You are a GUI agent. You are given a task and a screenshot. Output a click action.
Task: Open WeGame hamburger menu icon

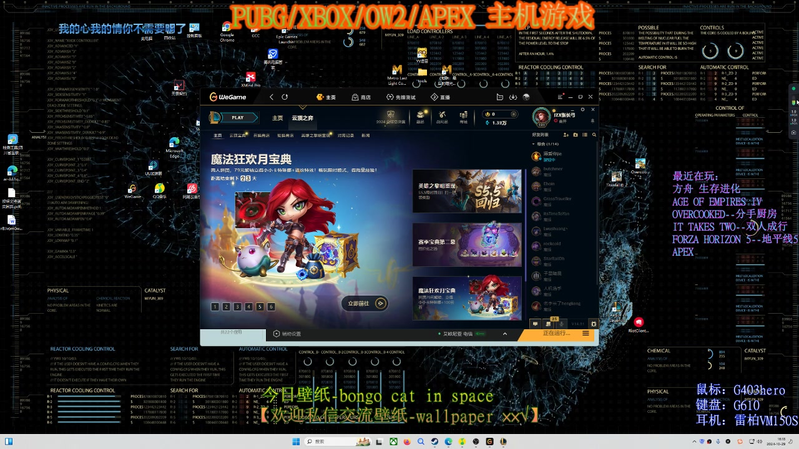[560, 97]
